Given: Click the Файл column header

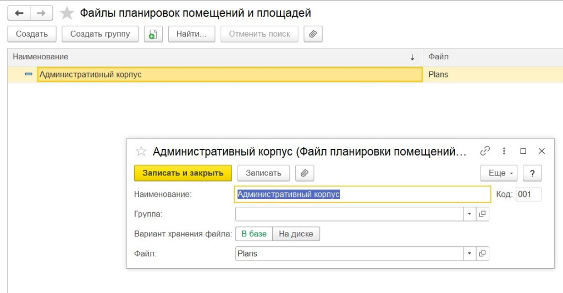Looking at the screenshot, I should (493, 57).
